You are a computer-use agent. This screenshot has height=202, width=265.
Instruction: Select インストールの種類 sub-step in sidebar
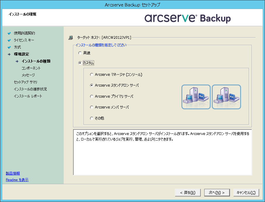coord(36,61)
